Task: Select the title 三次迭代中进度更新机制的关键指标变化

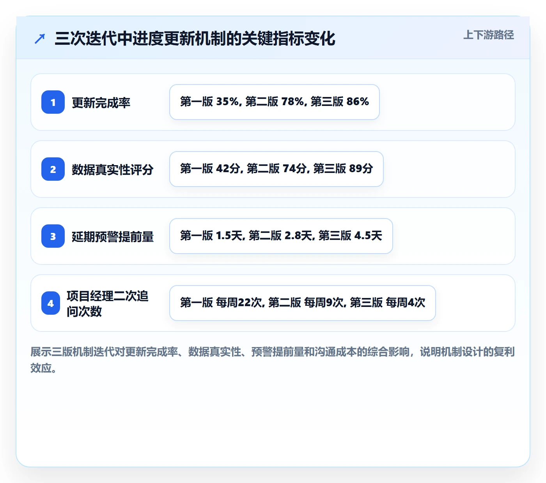Action: [x=195, y=39]
